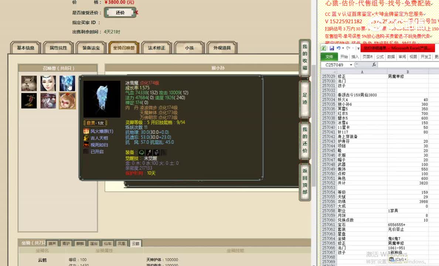Open the Undo history dropdown arrow
Viewport: 439px width, 266px height.
coord(343,48)
